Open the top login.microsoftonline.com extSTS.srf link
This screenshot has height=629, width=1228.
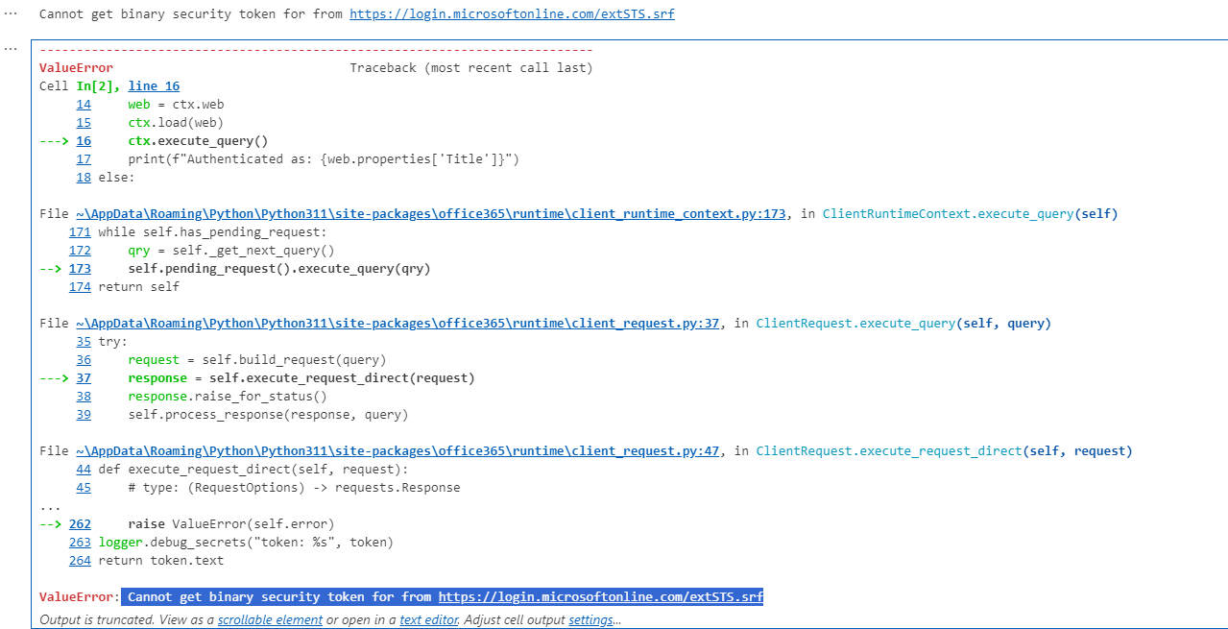512,14
